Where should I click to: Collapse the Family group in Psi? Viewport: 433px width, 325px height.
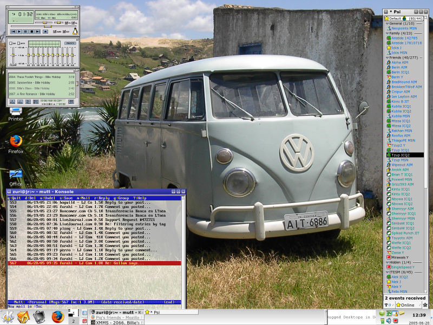386,34
